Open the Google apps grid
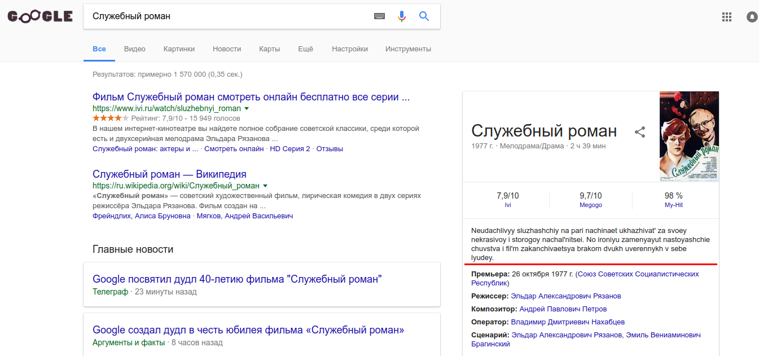 (727, 17)
